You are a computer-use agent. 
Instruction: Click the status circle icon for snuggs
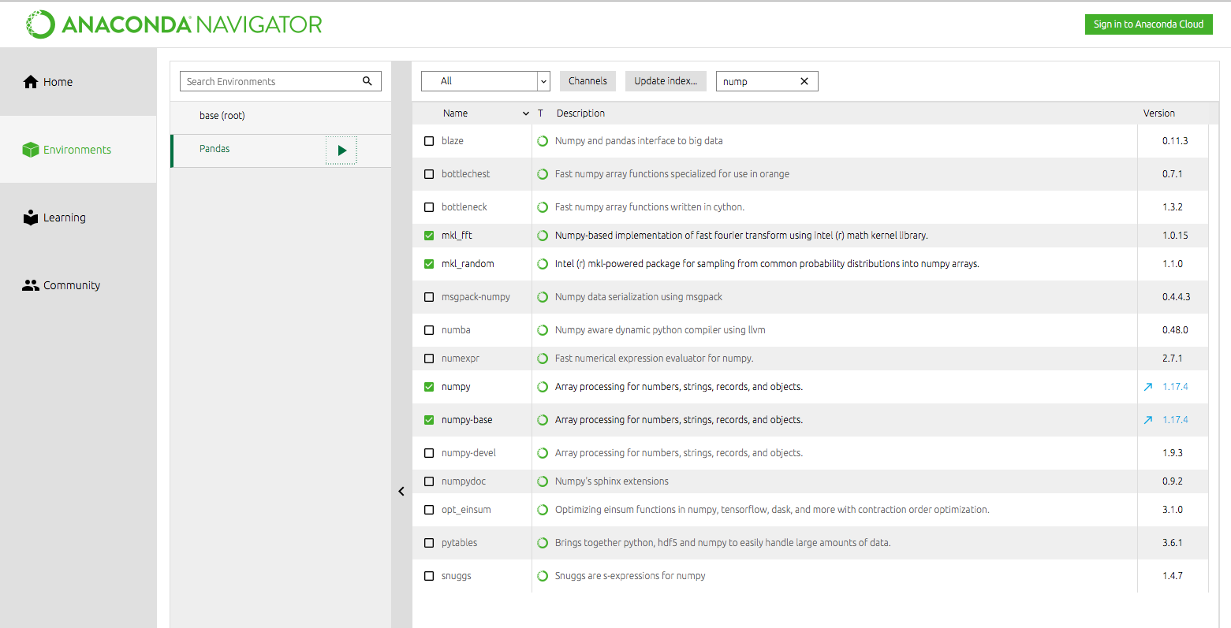543,576
